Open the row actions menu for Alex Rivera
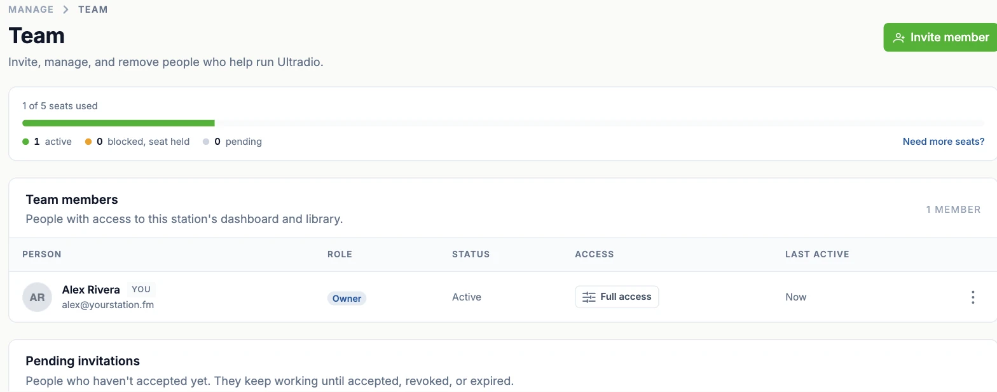The image size is (997, 392). pos(972,297)
